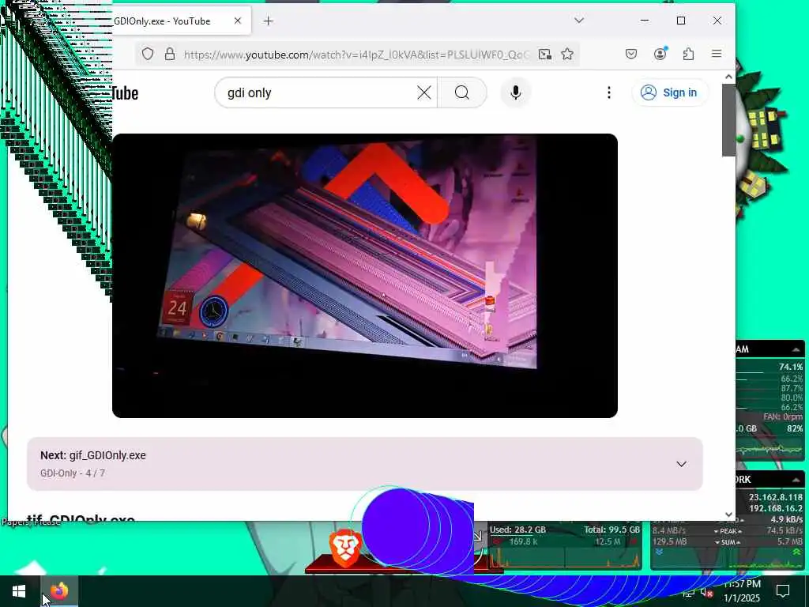The height and width of the screenshot is (607, 809).
Task: Click the SUM toggle in network widget
Action: pos(728,542)
